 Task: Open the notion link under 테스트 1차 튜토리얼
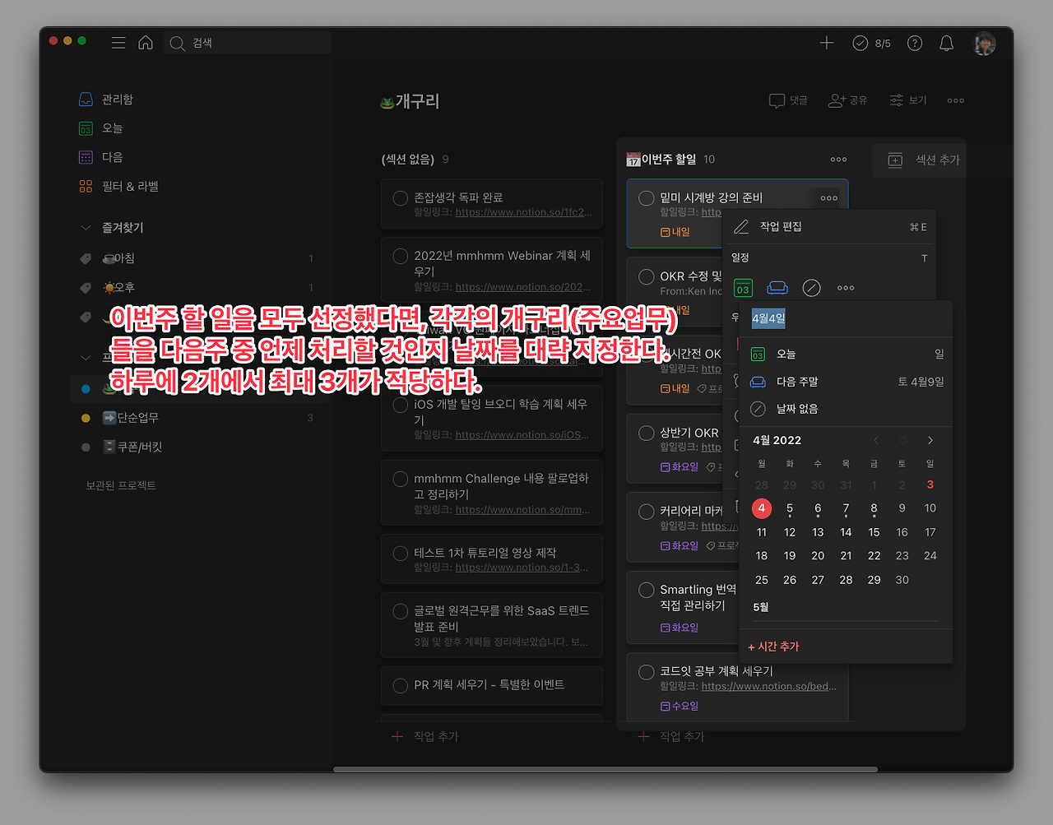point(522,568)
